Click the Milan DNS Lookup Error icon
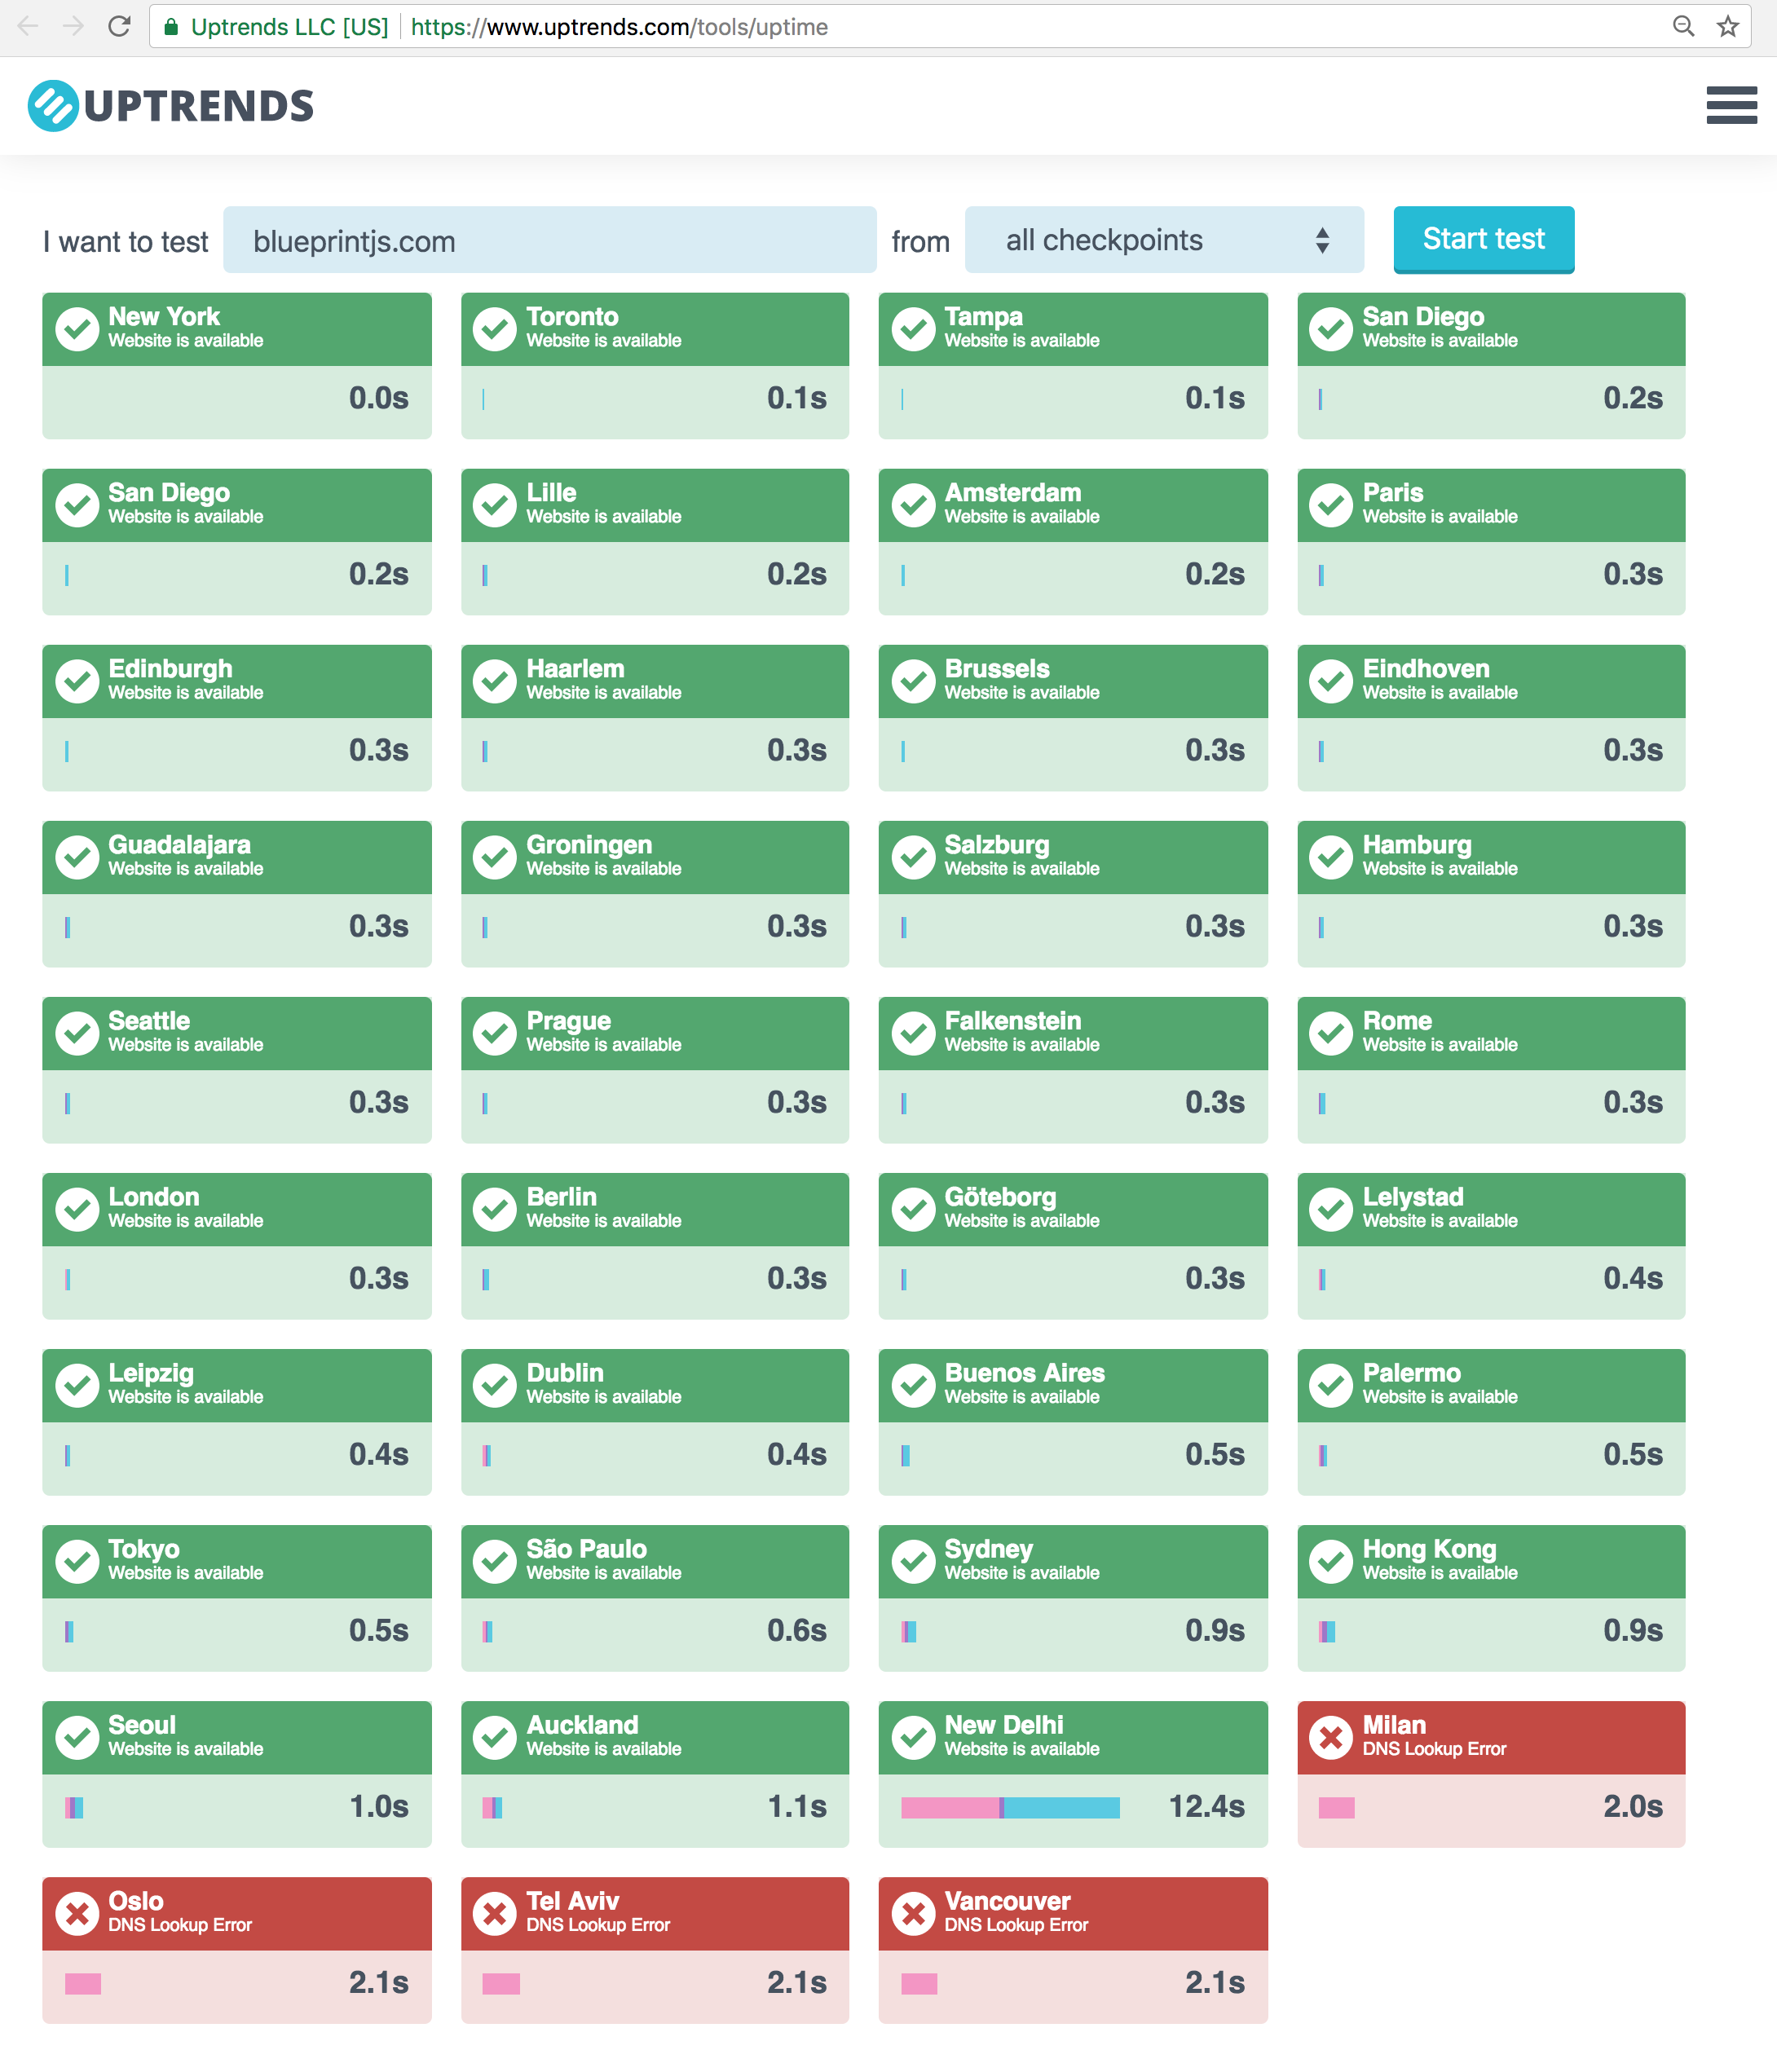This screenshot has height=2072, width=1777. 1331,1737
